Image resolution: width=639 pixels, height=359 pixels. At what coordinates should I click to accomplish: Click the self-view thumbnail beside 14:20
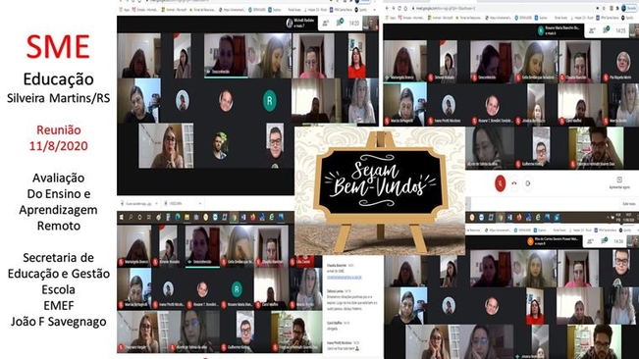point(370,24)
